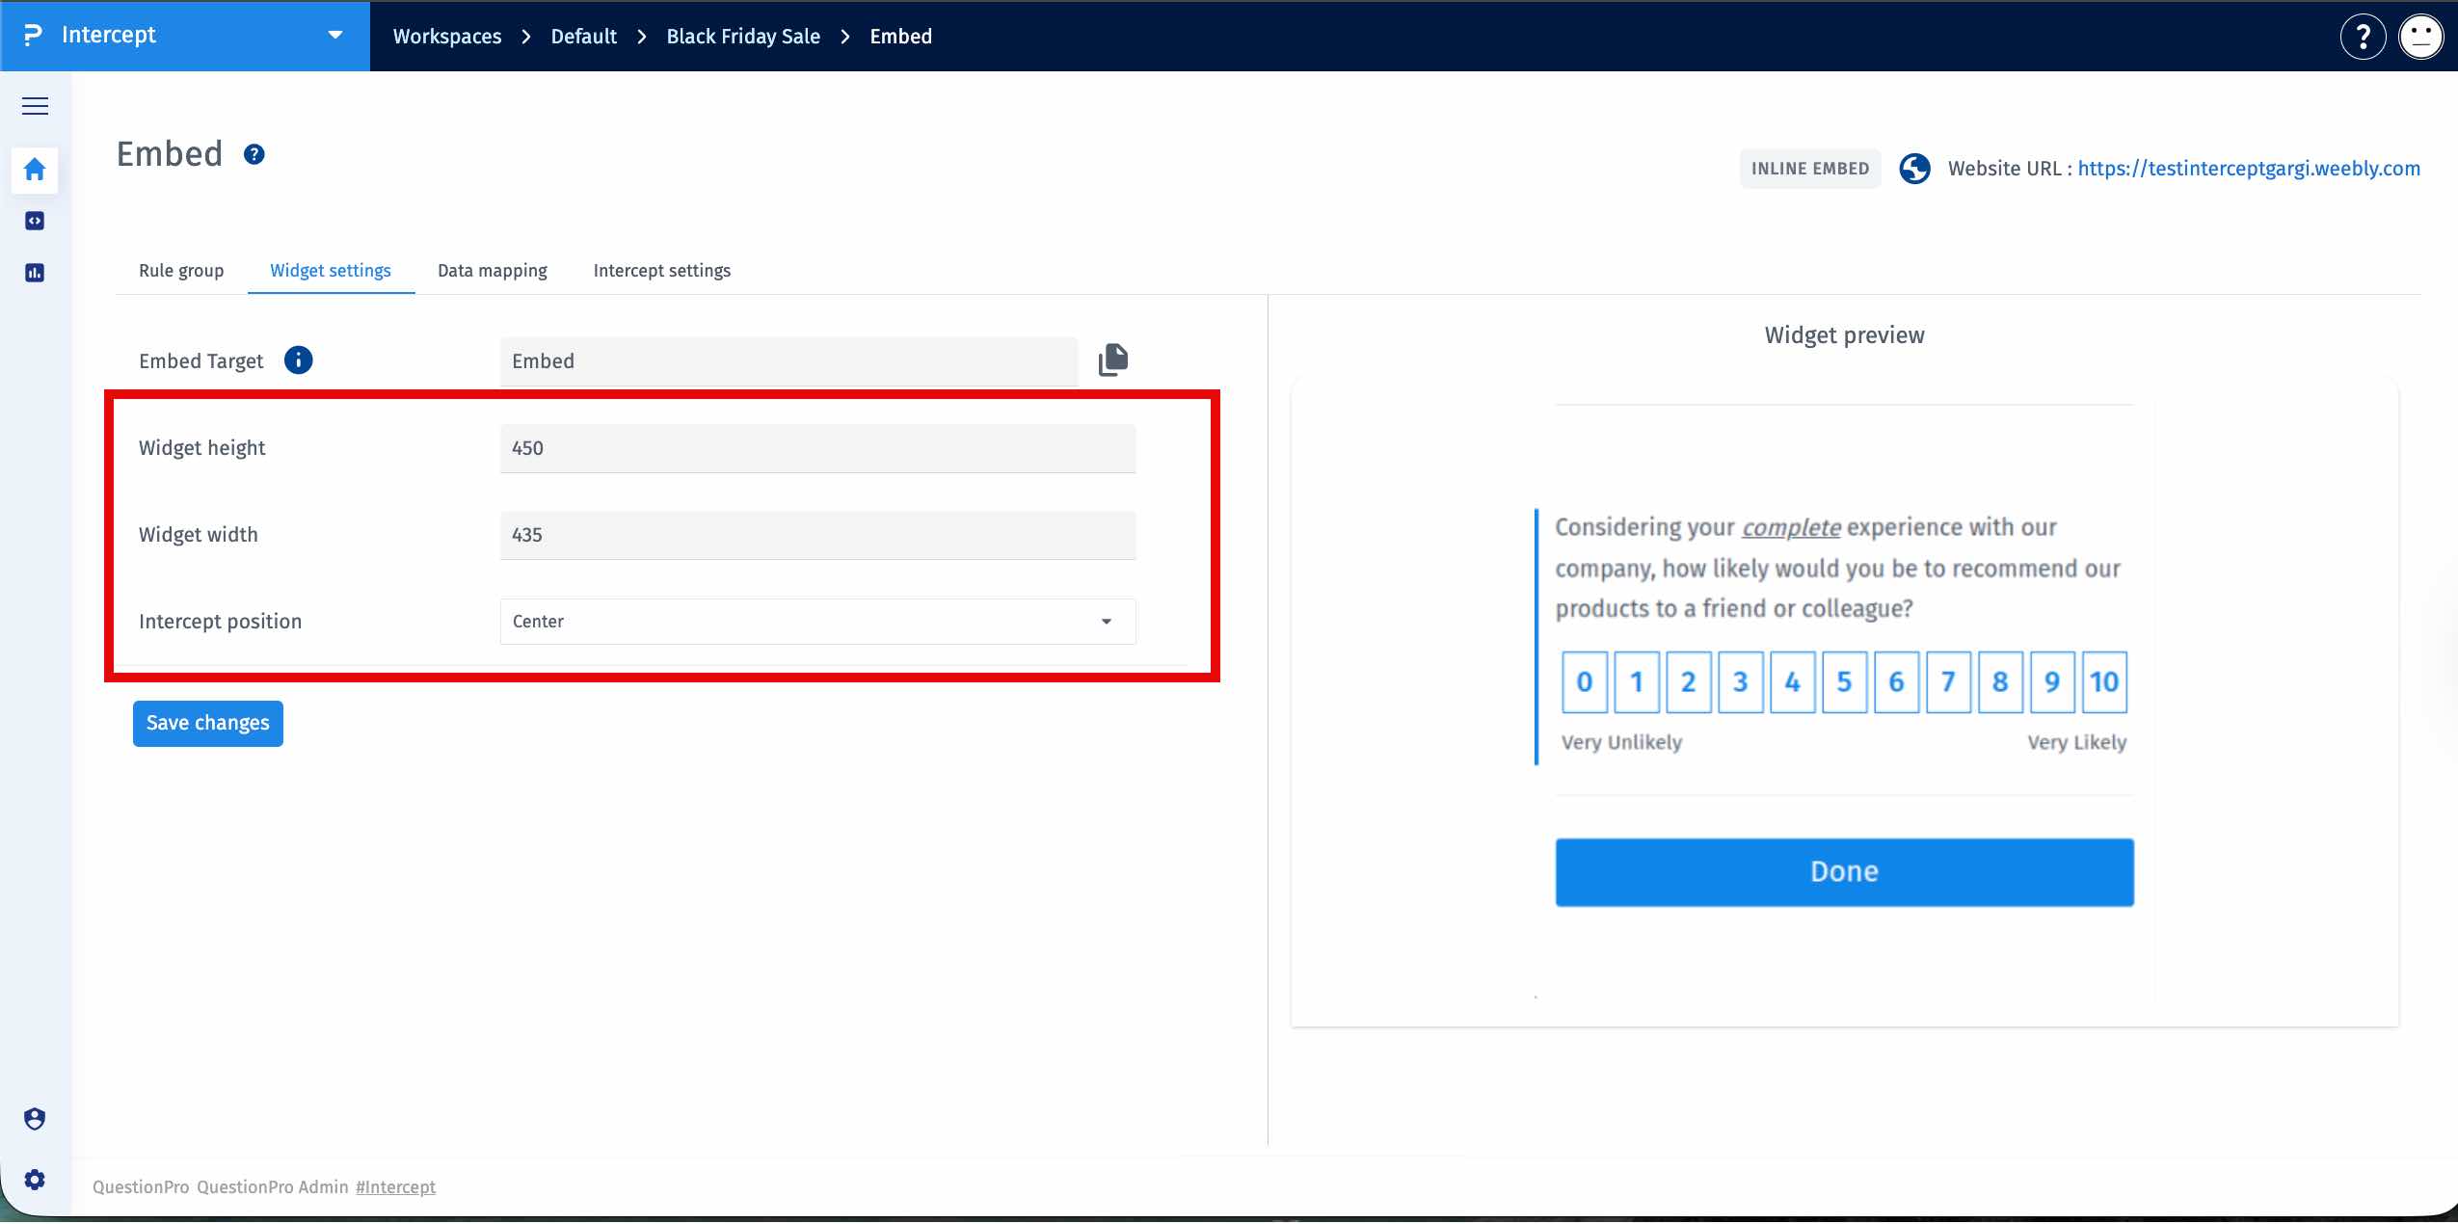Click the Very Likely label
The image size is (2458, 1224).
coord(2077,742)
